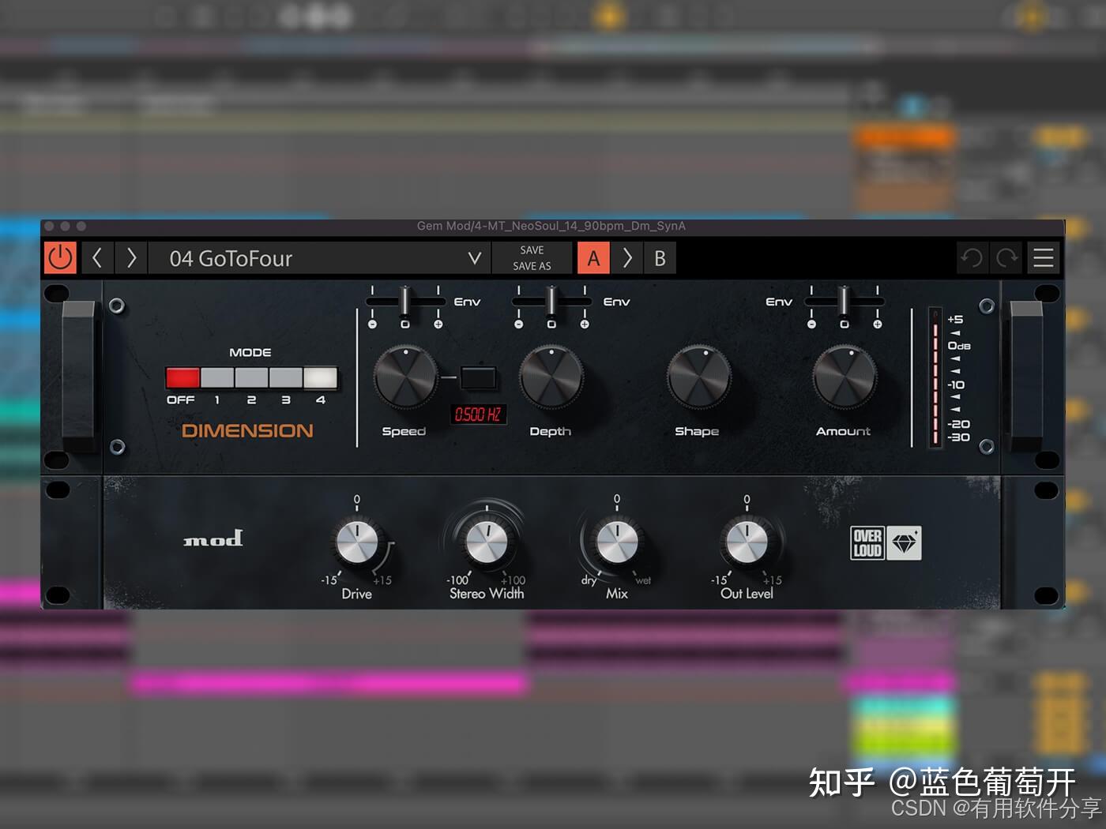Screen dimensions: 1106x829
Task: Open the preset list dropdown chevron
Action: (474, 258)
